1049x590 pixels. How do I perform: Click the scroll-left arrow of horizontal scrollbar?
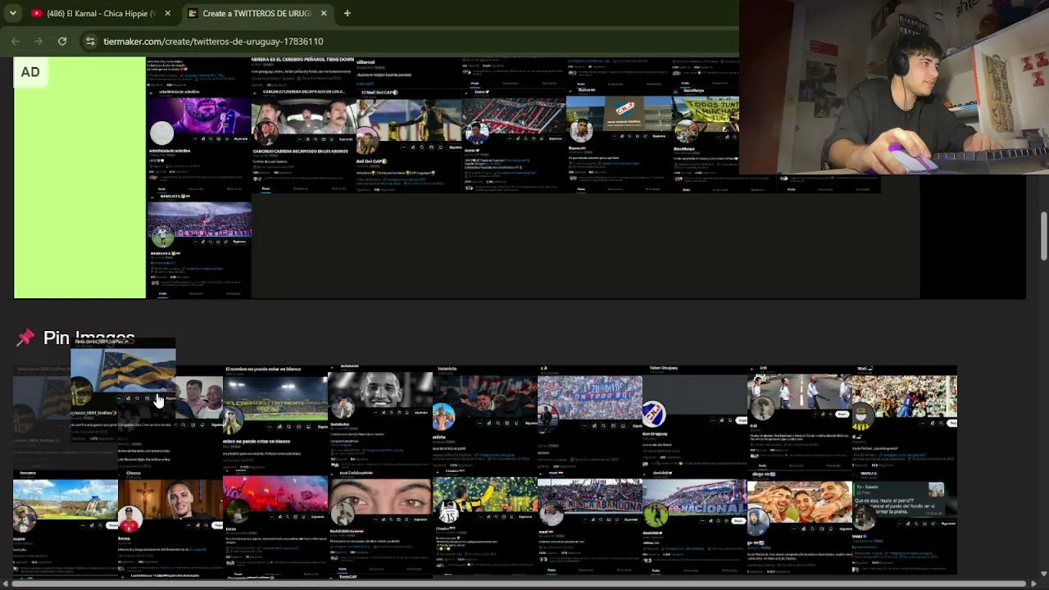pyautogui.click(x=5, y=583)
